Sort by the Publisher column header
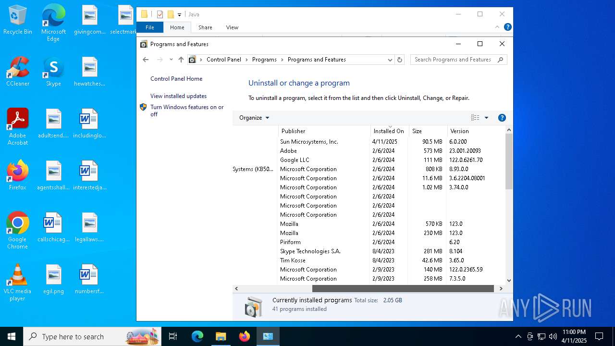Viewport: 615px width, 346px height. (x=324, y=131)
